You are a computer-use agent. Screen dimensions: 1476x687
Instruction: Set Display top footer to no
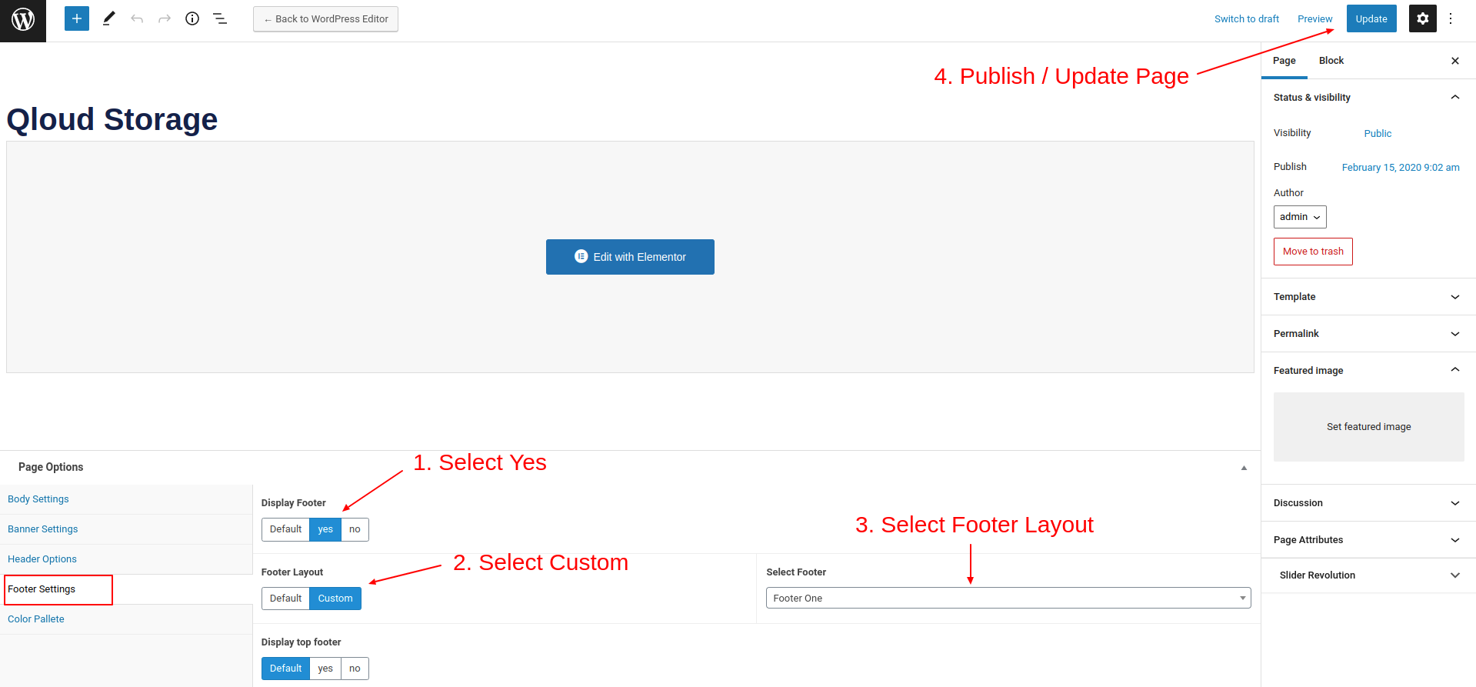[355, 669]
